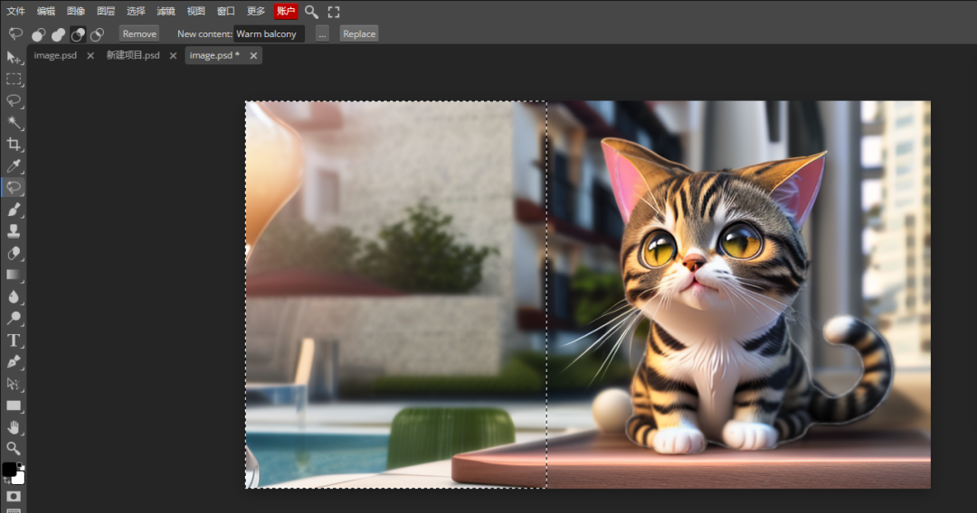Select the Zoom tool in toolbox
The height and width of the screenshot is (513, 977).
point(13,448)
